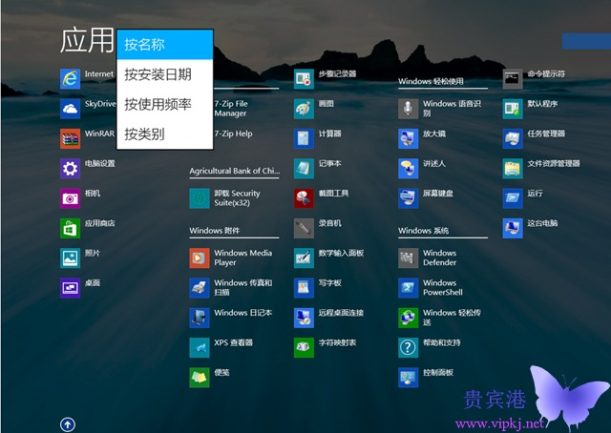Open the Internet Explorer app icon
Screen dimensions: 611x433
point(70,79)
